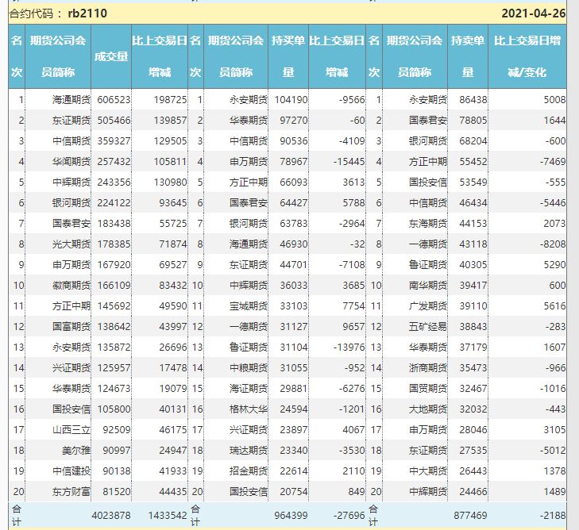Click long position change -9566

352,100
